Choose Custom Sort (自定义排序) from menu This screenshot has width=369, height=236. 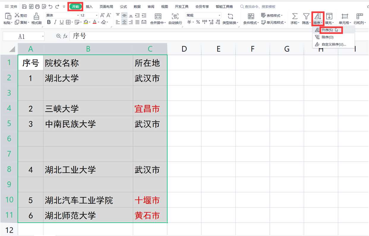[x=334, y=44]
